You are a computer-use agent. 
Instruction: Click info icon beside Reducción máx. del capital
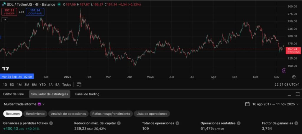point(119,123)
